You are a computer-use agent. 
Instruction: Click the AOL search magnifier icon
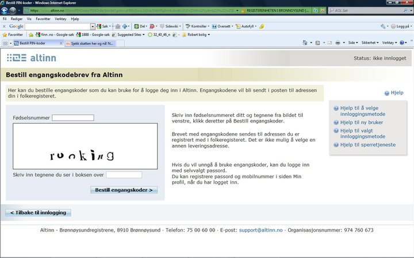(x=405, y=10)
